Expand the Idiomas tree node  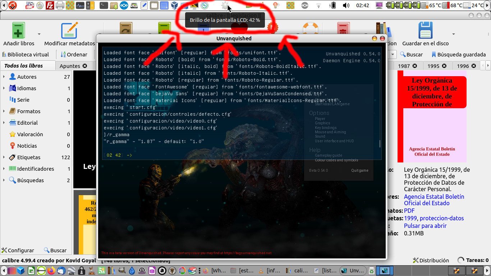[x=4, y=88]
